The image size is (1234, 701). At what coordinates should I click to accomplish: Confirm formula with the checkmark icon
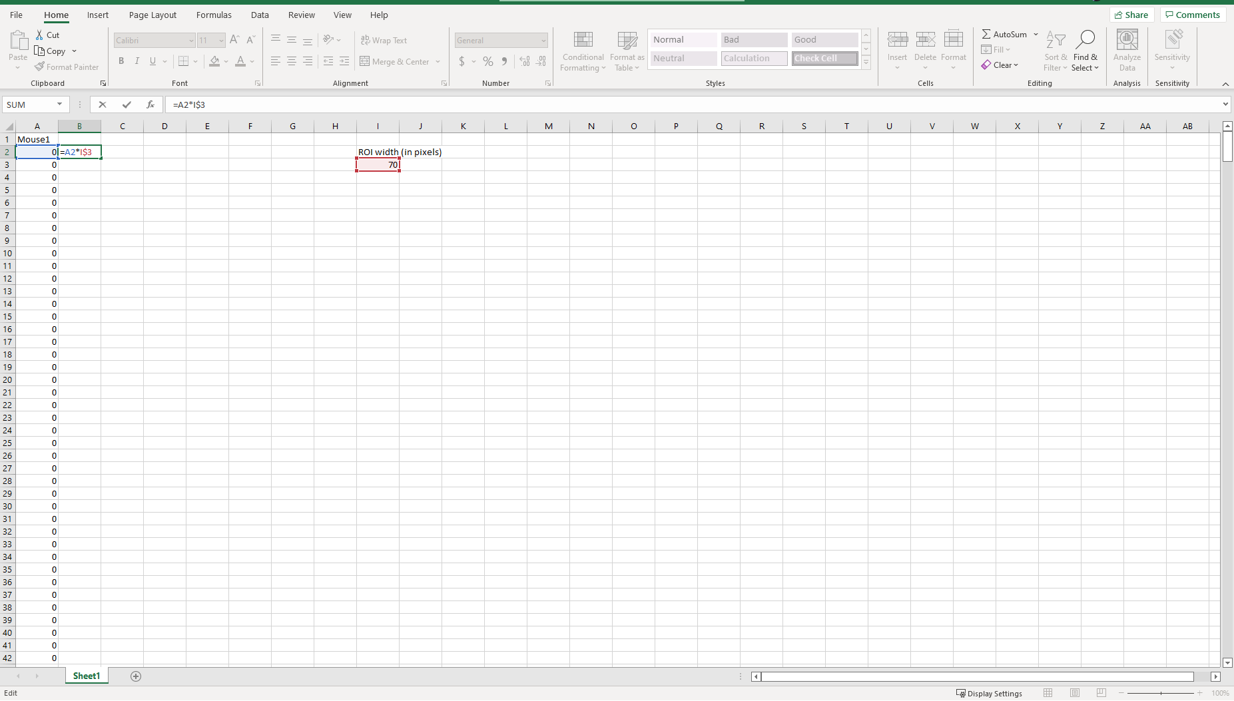tap(127, 105)
